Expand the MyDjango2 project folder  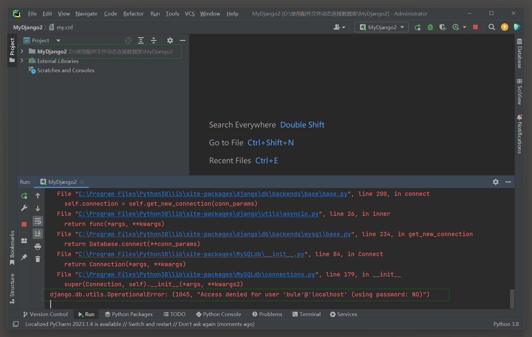22,51
